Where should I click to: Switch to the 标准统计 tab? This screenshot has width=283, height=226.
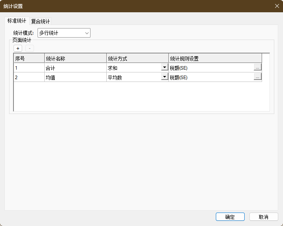point(17,21)
